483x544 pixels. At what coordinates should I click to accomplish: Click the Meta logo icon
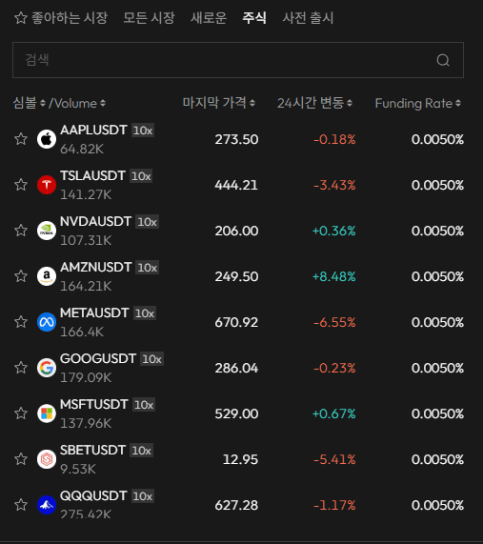coord(47,322)
